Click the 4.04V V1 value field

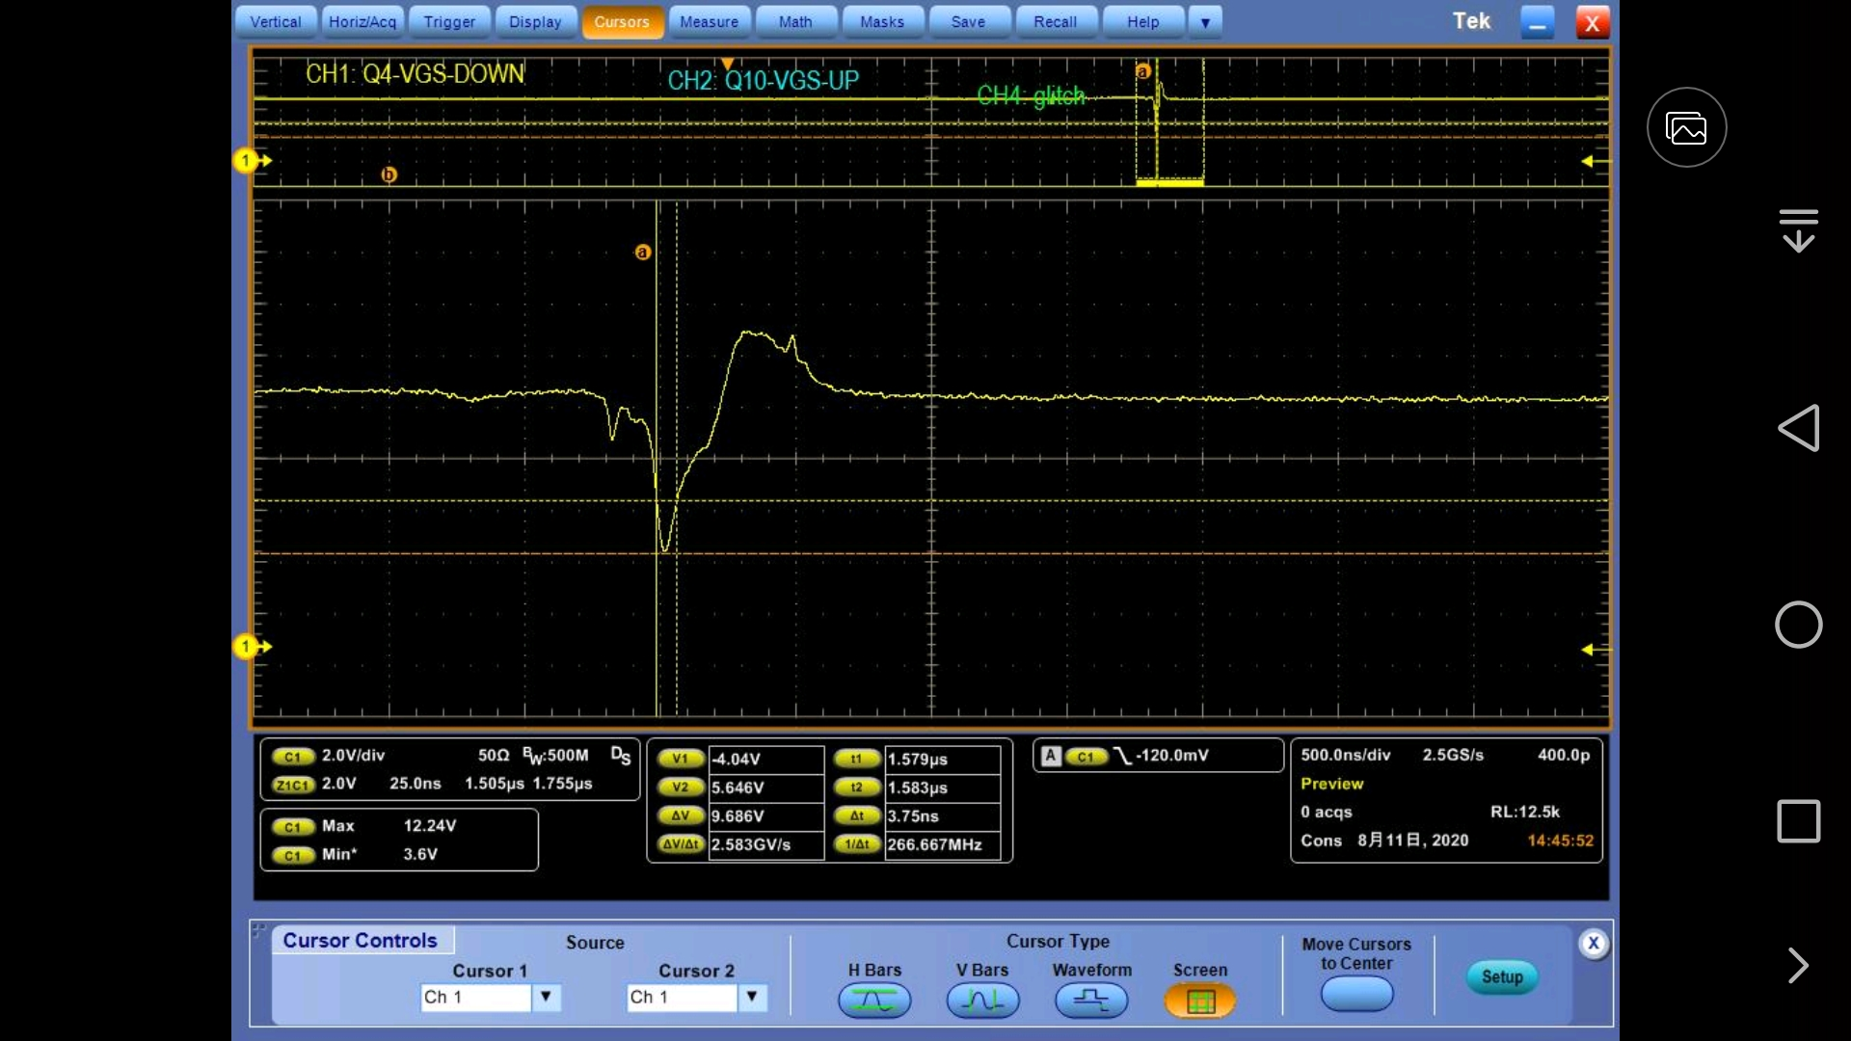(766, 760)
